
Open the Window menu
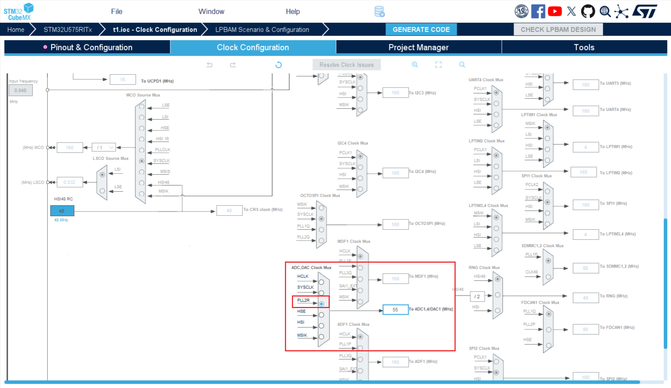211,12
